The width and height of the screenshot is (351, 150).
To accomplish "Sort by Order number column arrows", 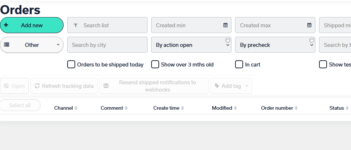I will click(296, 108).
